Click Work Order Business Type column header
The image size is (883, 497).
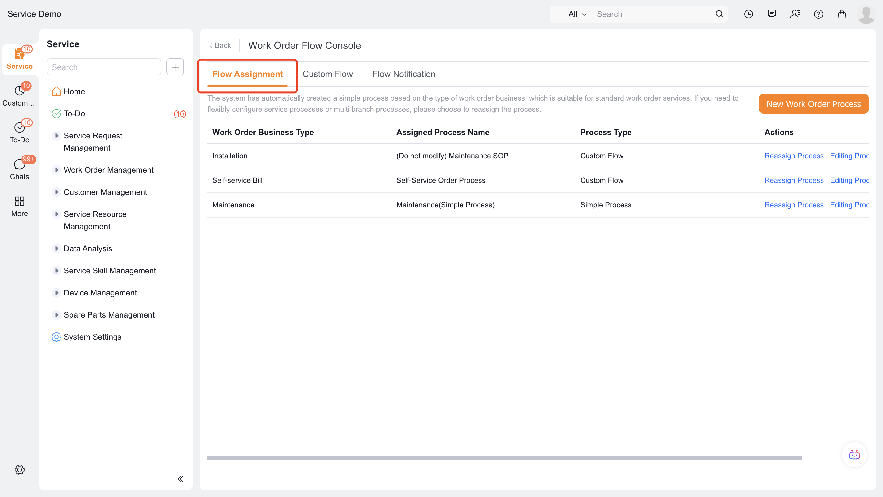[263, 132]
